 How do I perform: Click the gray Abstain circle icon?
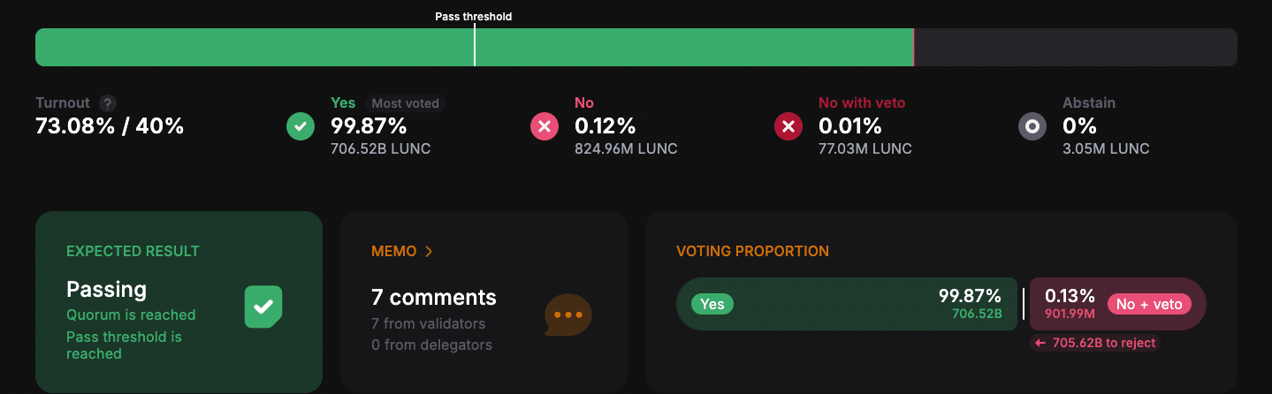point(1032,126)
